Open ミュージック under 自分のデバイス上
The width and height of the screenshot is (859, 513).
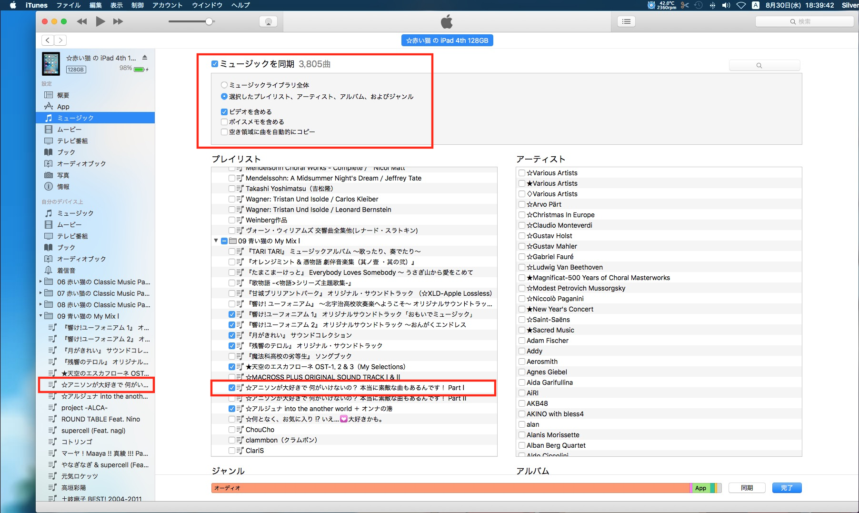(x=75, y=213)
